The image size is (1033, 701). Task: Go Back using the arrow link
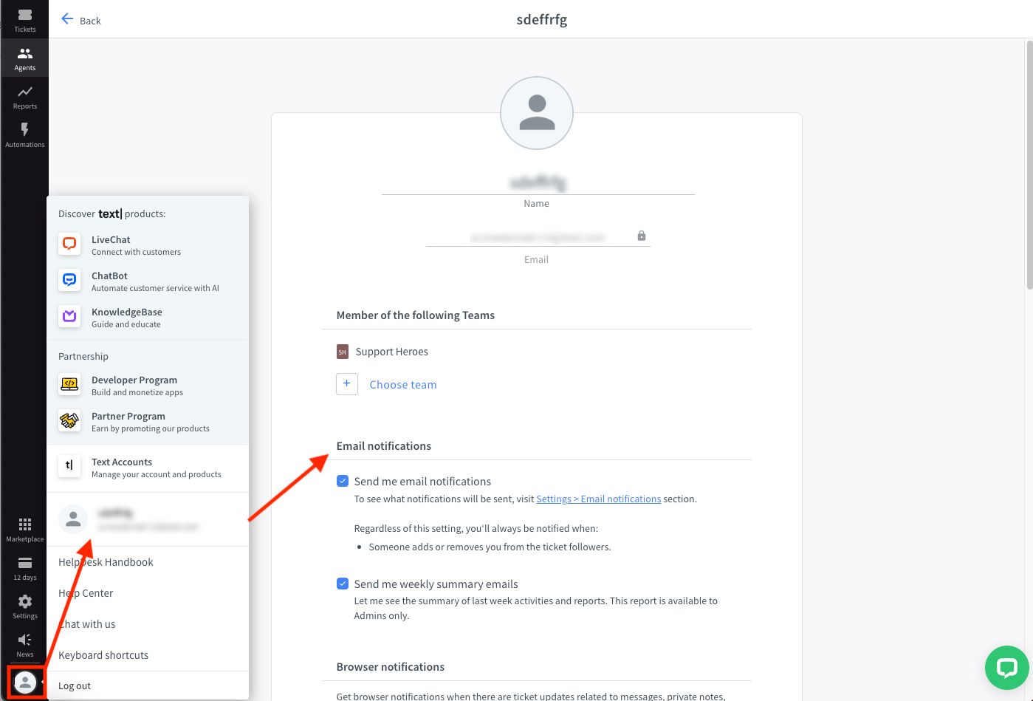click(80, 20)
